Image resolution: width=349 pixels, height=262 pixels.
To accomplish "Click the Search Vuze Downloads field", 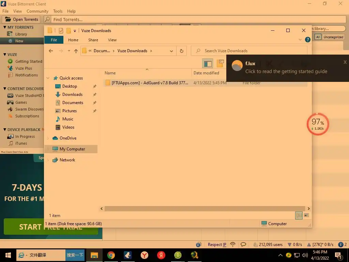I will (249, 51).
